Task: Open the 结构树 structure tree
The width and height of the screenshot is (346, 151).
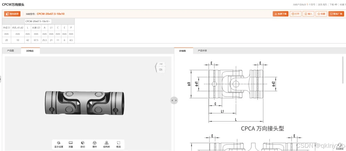Action: tap(107, 145)
